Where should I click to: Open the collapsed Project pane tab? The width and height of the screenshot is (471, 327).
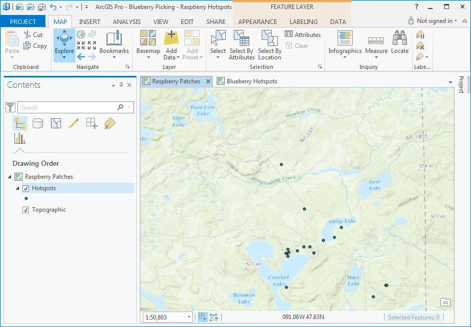pyautogui.click(x=462, y=85)
